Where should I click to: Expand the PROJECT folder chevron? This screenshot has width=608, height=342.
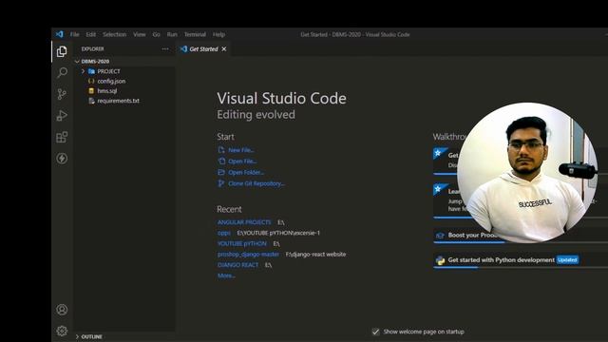[83, 71]
